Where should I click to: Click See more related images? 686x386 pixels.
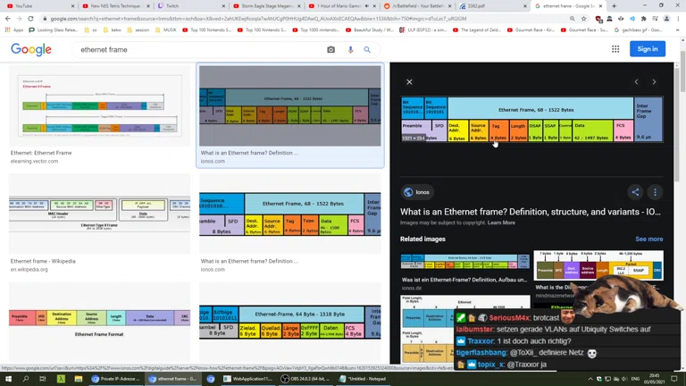pyautogui.click(x=648, y=239)
